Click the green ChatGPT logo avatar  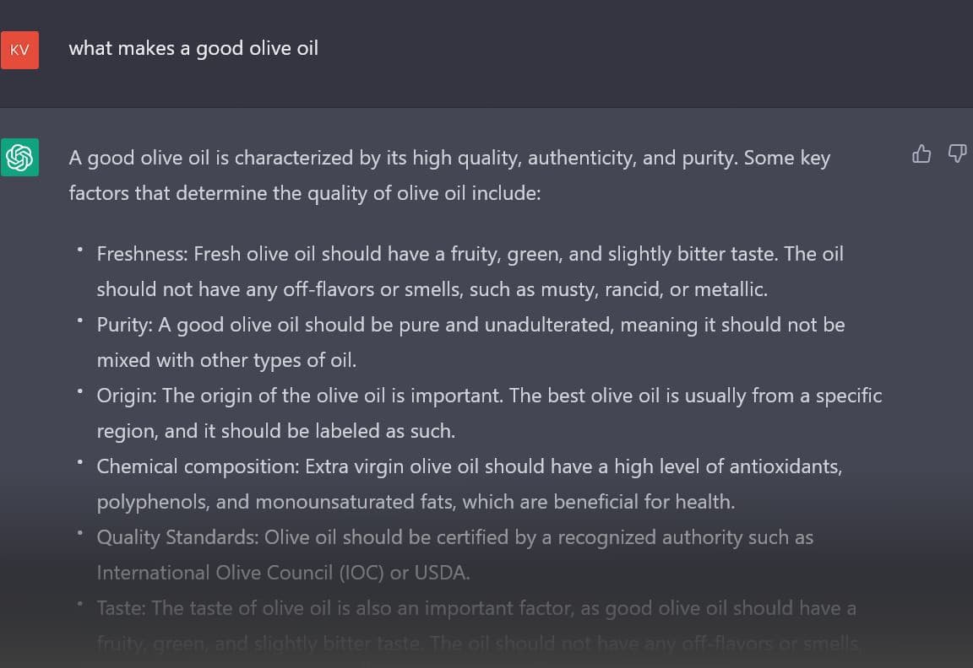19,158
